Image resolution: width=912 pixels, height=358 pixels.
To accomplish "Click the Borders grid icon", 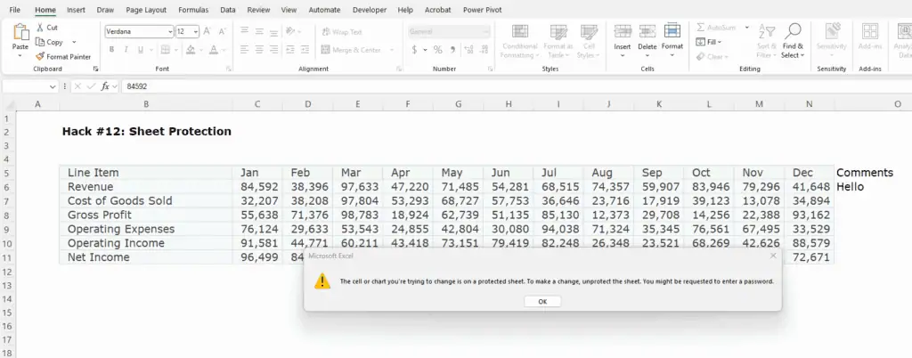I will (165, 50).
